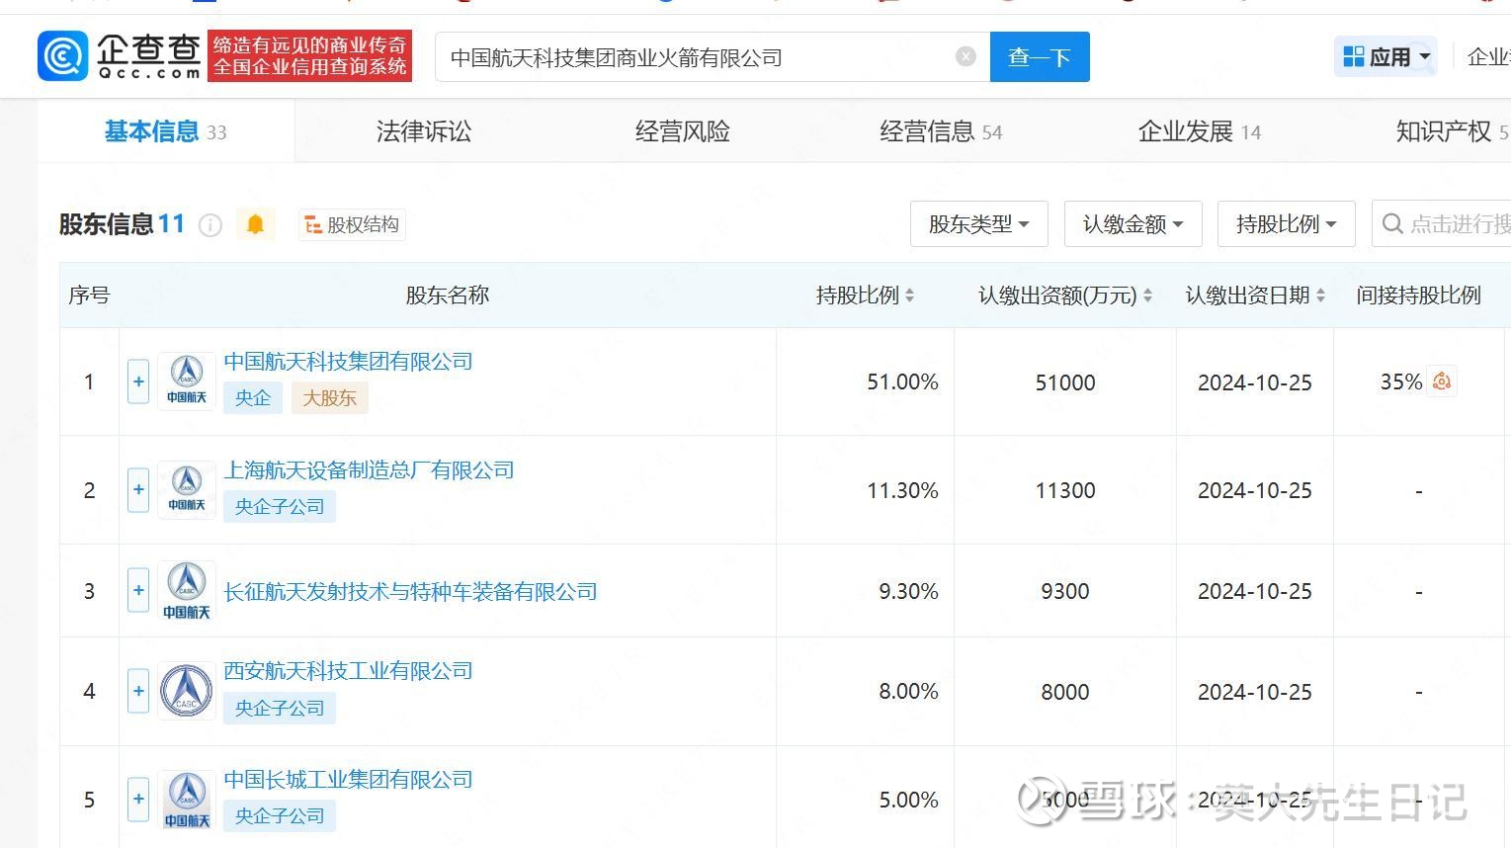Clear the search box text
The height and width of the screenshot is (848, 1511).
tap(965, 57)
